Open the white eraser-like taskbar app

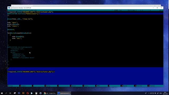click(15, 93)
